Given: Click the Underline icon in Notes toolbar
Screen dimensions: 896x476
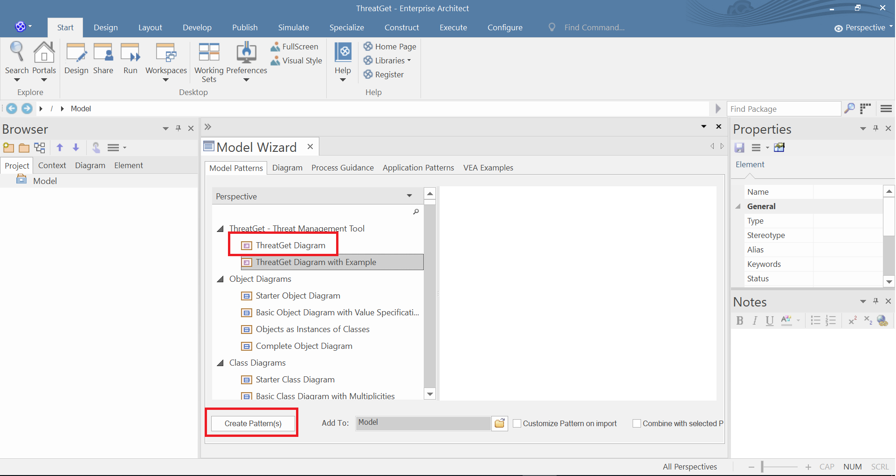Looking at the screenshot, I should [x=770, y=320].
